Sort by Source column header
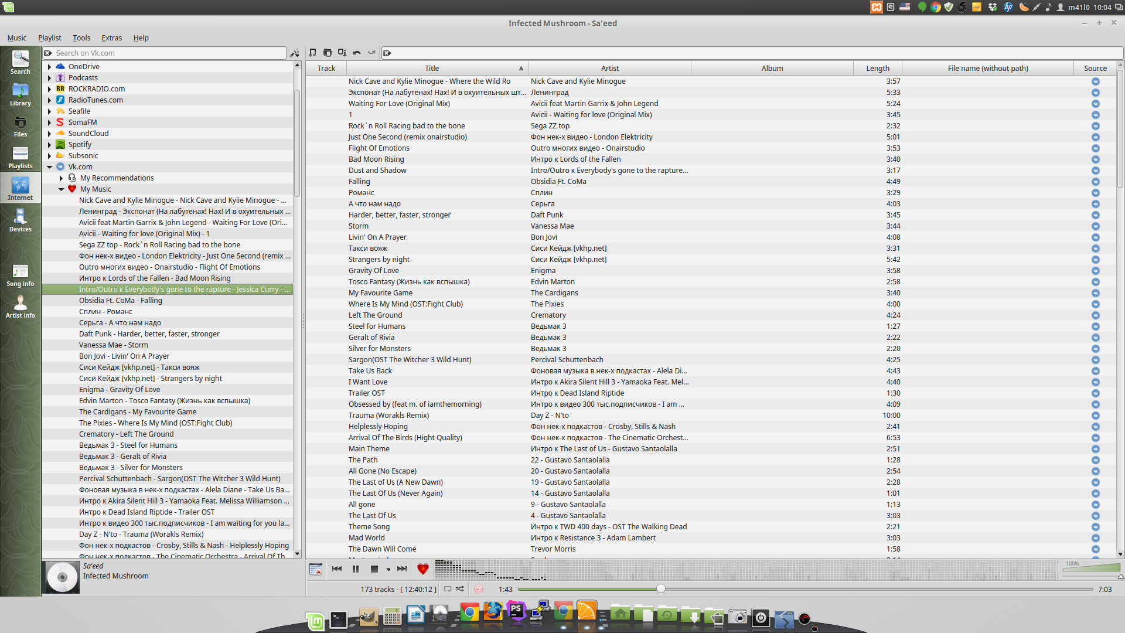The image size is (1125, 633). pyautogui.click(x=1095, y=69)
